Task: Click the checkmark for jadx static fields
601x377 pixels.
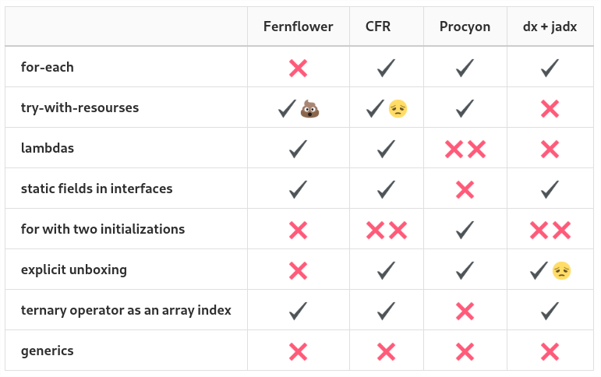Action: pos(550,189)
